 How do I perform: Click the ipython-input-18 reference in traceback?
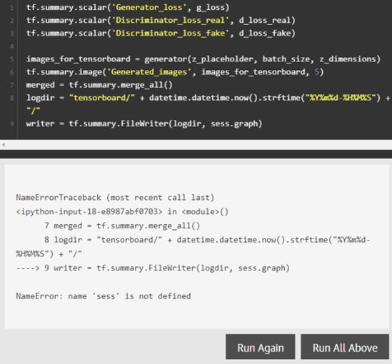point(89,212)
